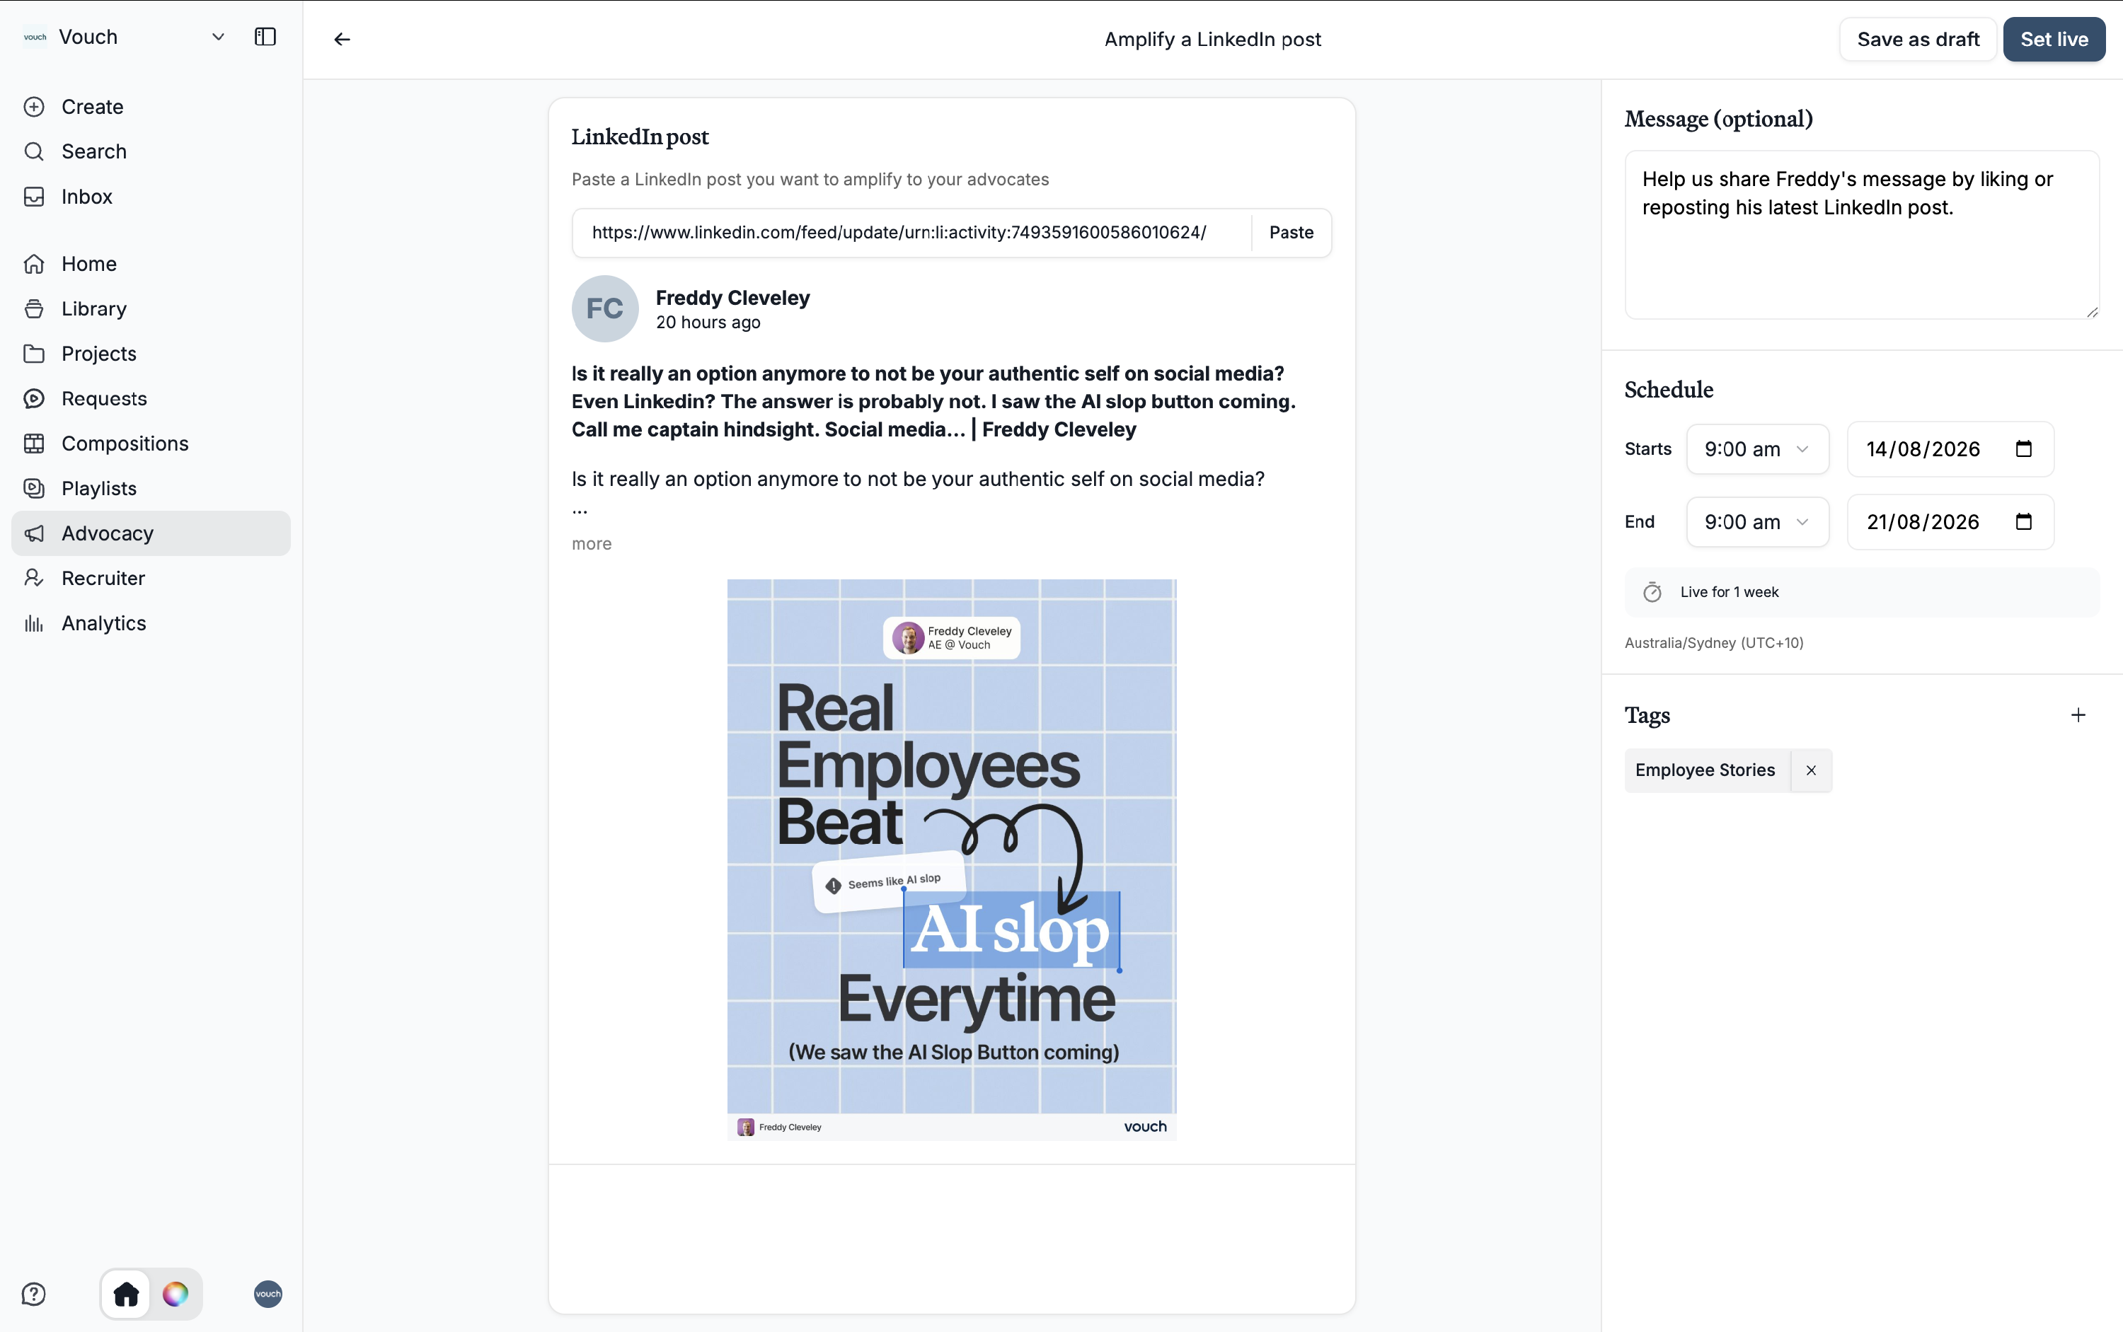Click the bold post headline text
Viewport: 2123px width, 1332px height.
934,402
